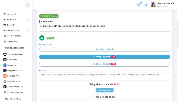179x102 pixels.
Task: Click the Nạp Tiền card icon
Action: [x=5, y=25]
